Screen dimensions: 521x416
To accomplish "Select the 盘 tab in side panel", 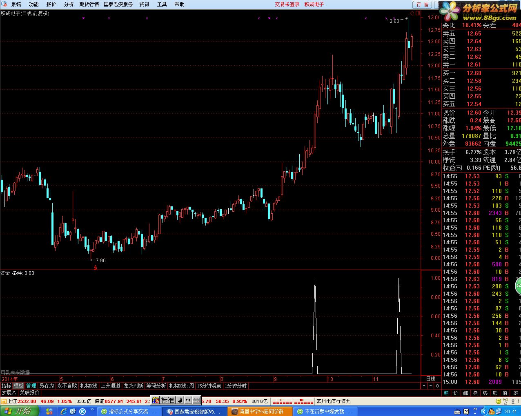I will coord(476,393).
